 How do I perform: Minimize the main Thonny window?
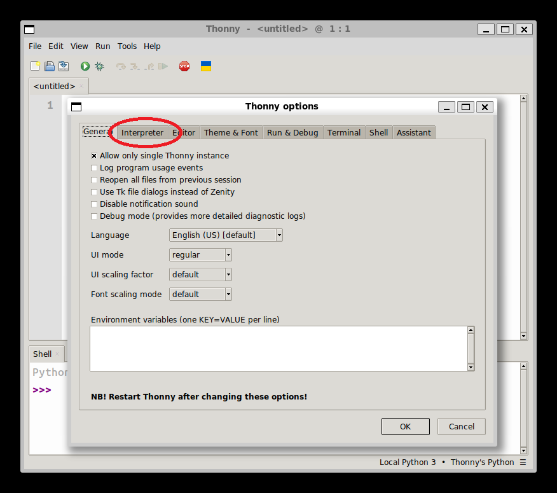click(486, 29)
